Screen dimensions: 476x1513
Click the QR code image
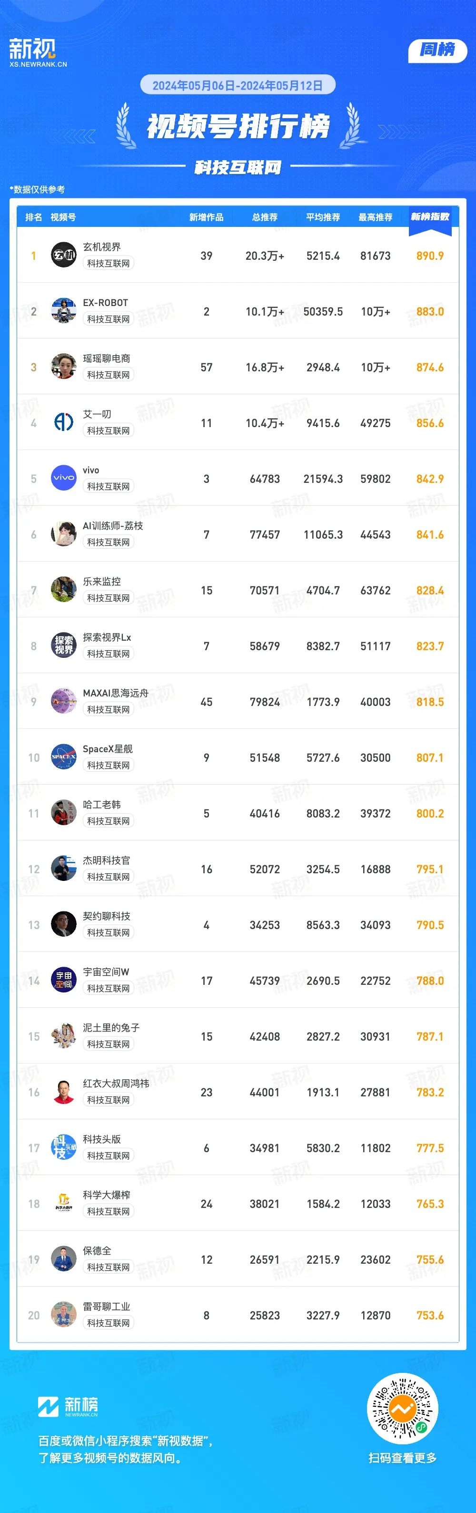403,1409
